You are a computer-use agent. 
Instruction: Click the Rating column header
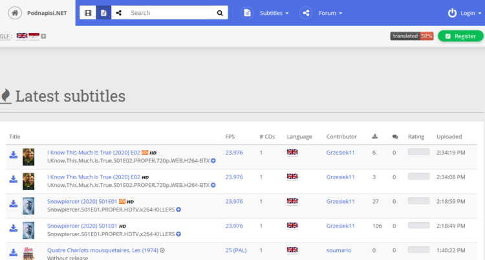416,137
